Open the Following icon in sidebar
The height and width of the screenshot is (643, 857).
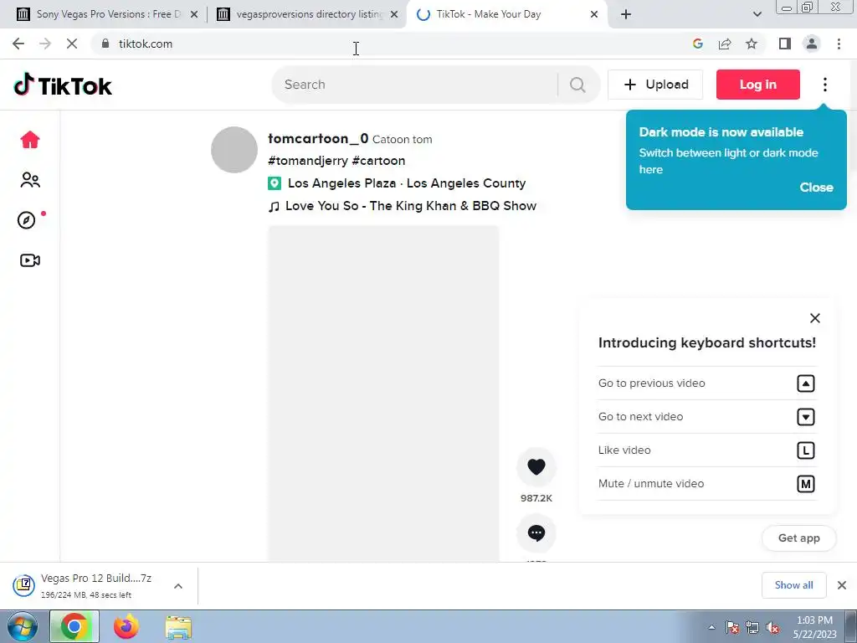point(30,180)
